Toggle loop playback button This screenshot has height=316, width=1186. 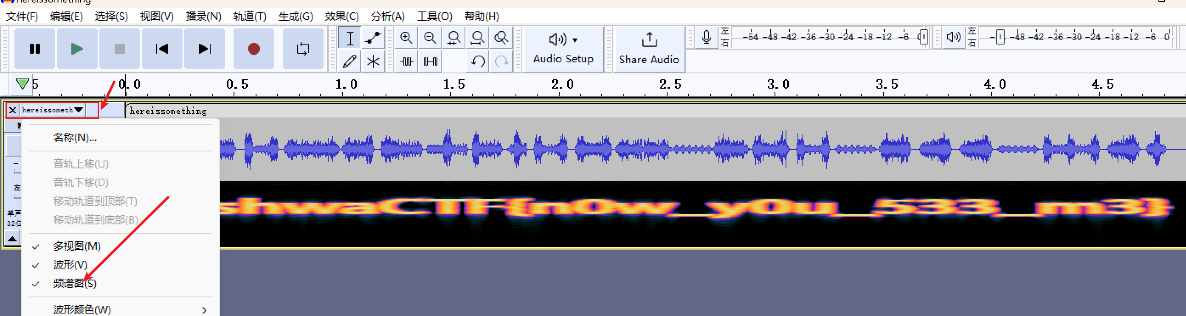coord(303,49)
